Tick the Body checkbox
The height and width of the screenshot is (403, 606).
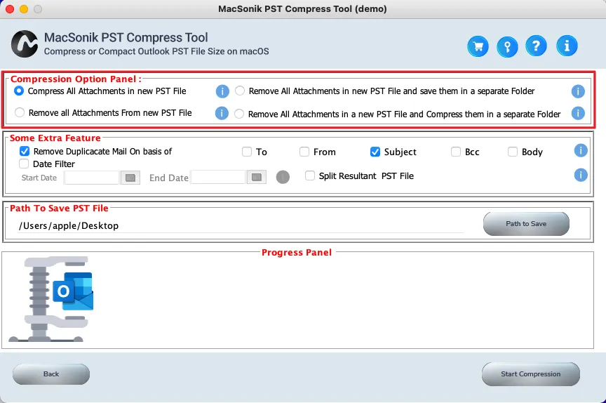tap(513, 152)
